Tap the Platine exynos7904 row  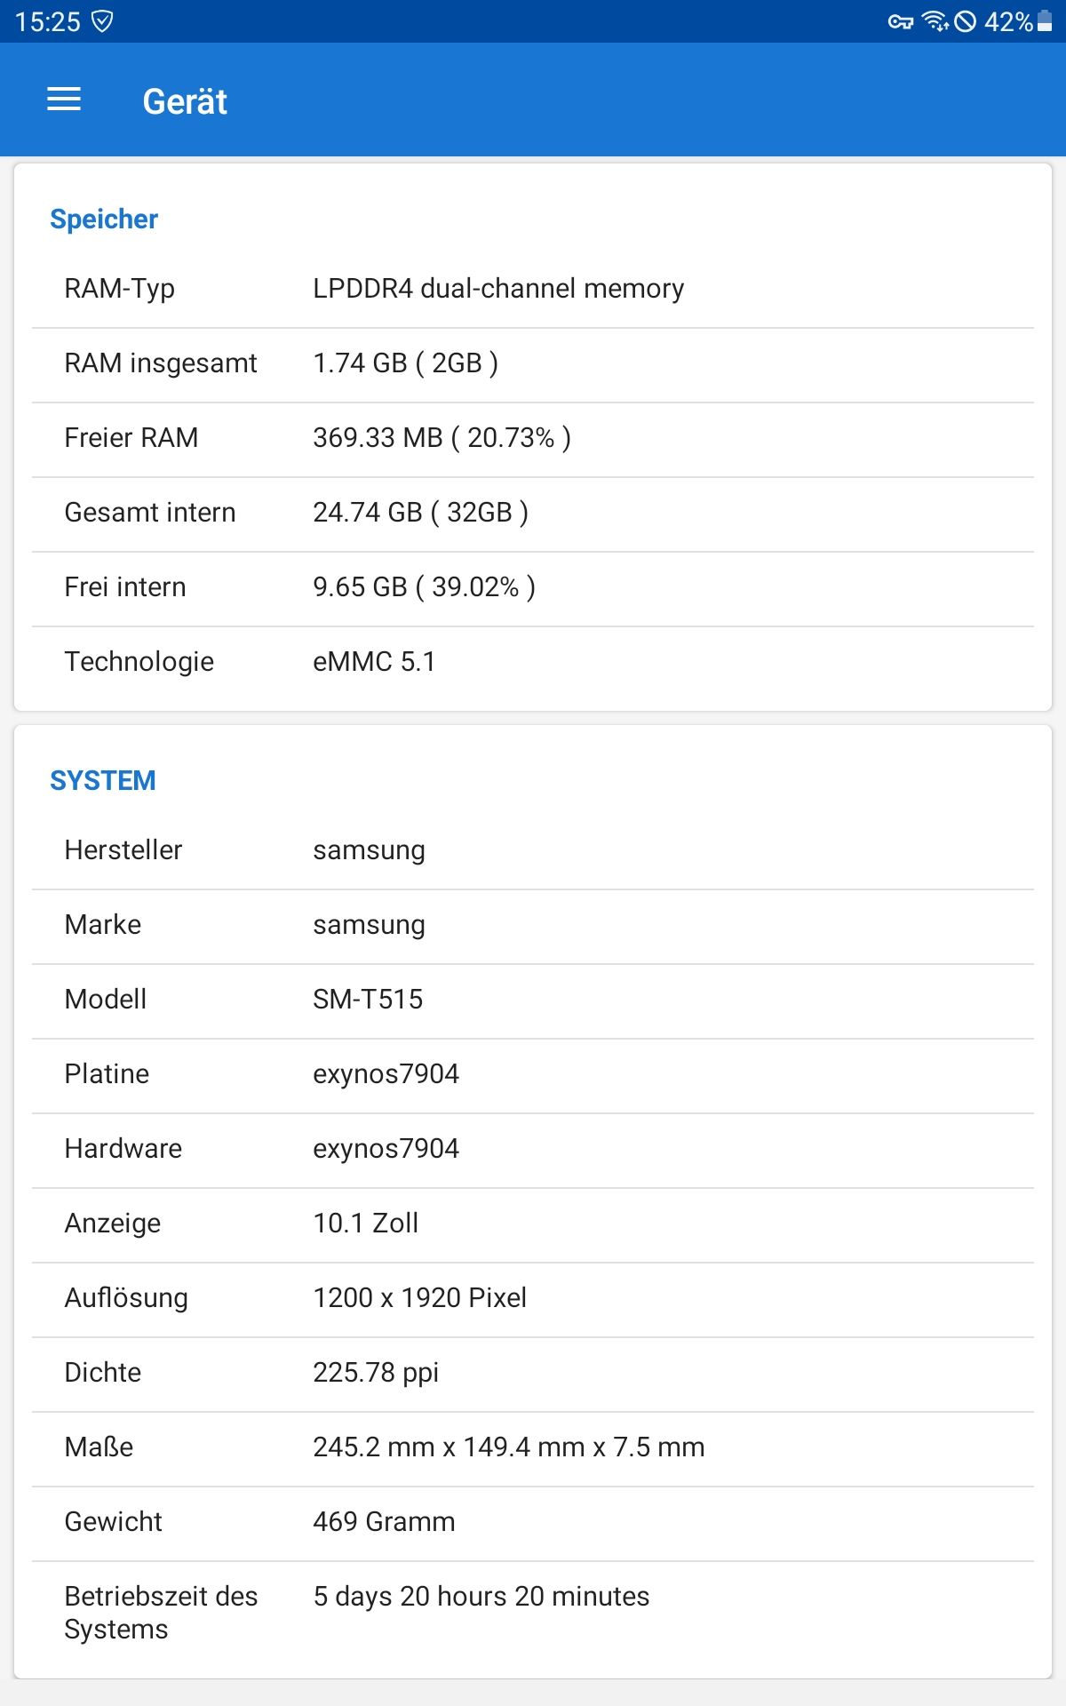(x=533, y=1074)
